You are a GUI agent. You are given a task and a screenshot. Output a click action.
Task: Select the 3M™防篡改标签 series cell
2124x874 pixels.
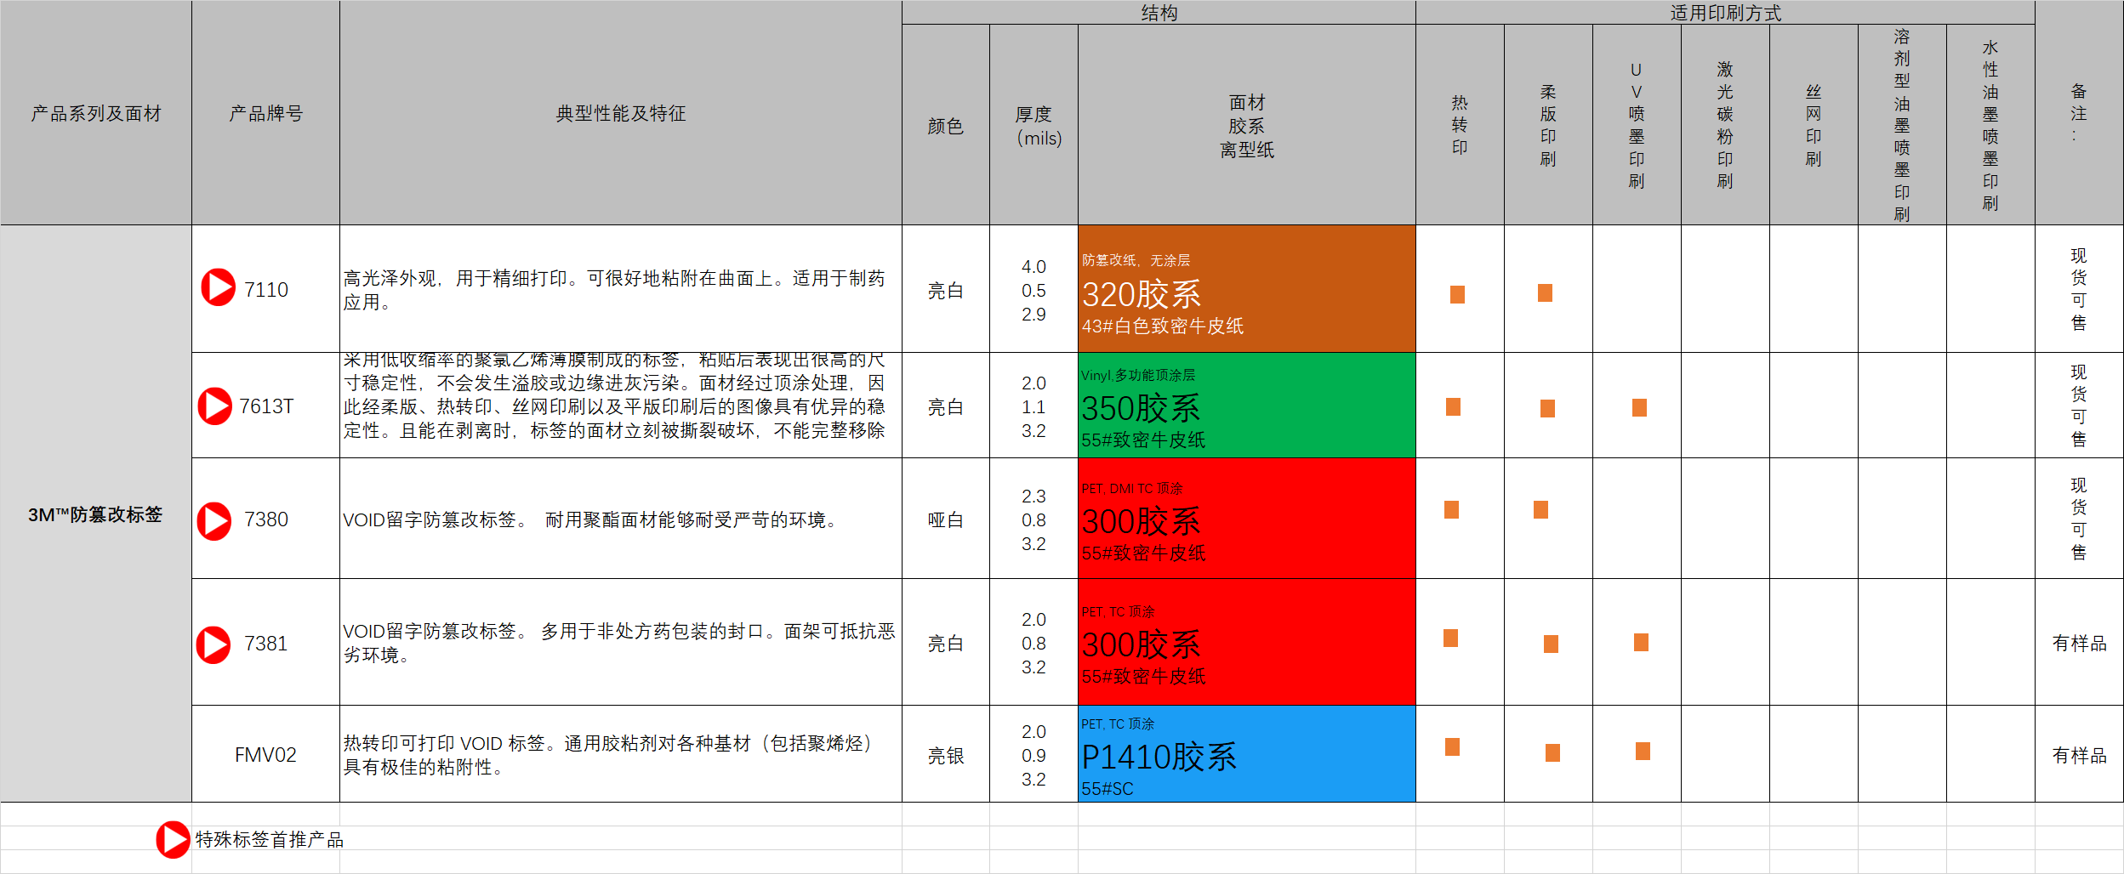click(x=96, y=514)
